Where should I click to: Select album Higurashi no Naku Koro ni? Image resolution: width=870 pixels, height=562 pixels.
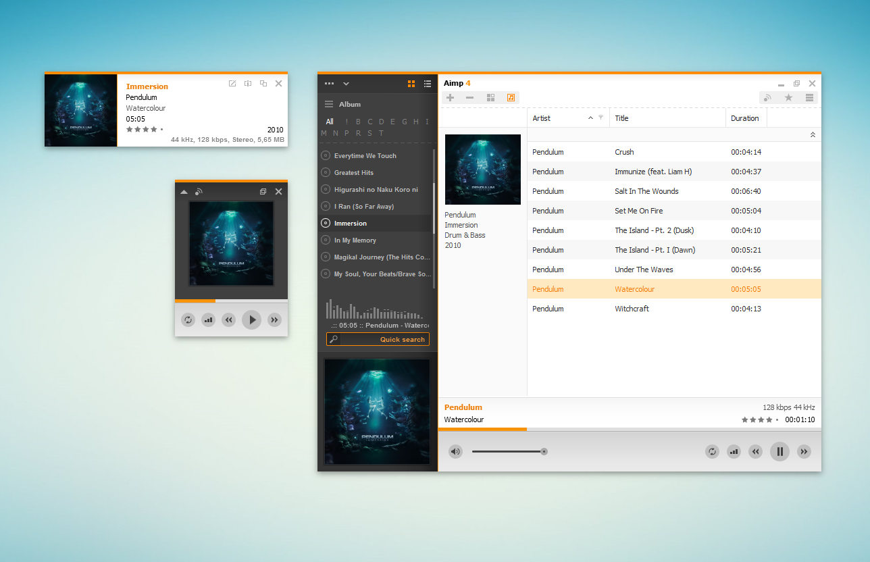pyautogui.click(x=376, y=189)
